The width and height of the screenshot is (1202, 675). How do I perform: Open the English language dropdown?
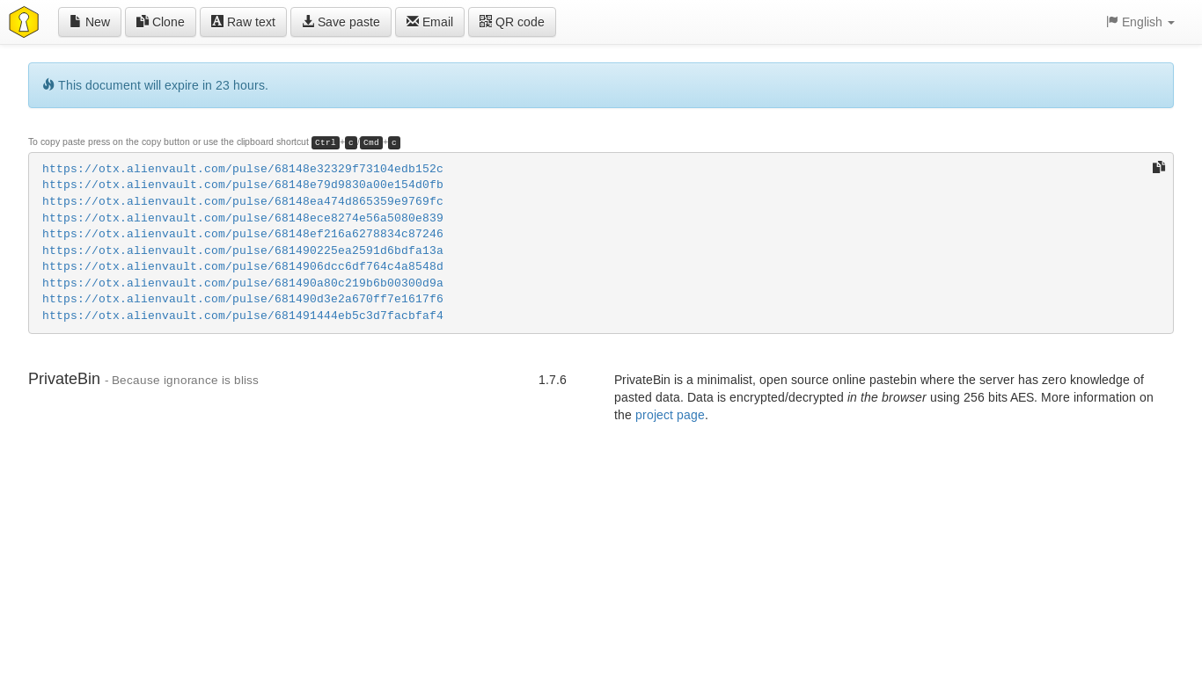click(x=1140, y=22)
